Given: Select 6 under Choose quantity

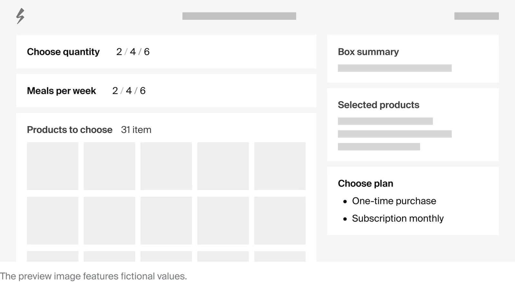Looking at the screenshot, I should (x=147, y=52).
